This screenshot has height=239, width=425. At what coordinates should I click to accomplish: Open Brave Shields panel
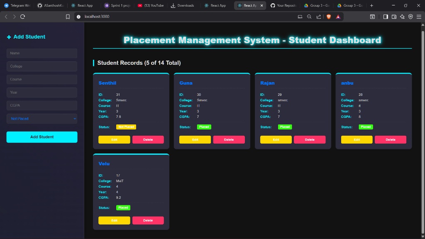[x=328, y=17]
